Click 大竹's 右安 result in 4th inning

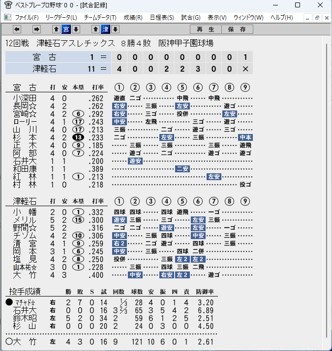click(x=167, y=275)
